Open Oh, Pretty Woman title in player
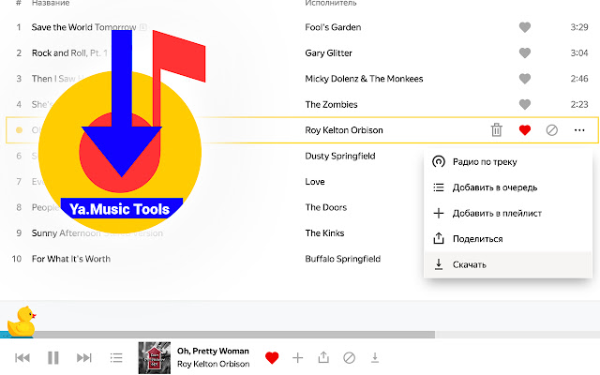This screenshot has height=375, width=600. pyautogui.click(x=213, y=351)
